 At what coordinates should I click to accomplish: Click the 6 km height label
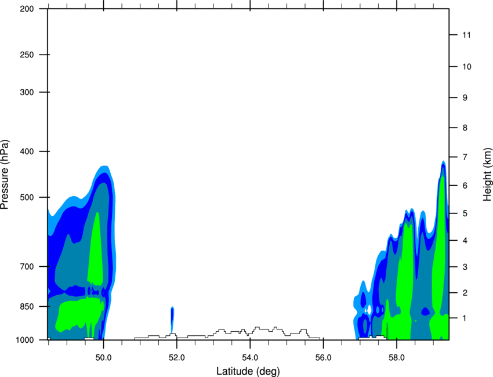click(465, 186)
